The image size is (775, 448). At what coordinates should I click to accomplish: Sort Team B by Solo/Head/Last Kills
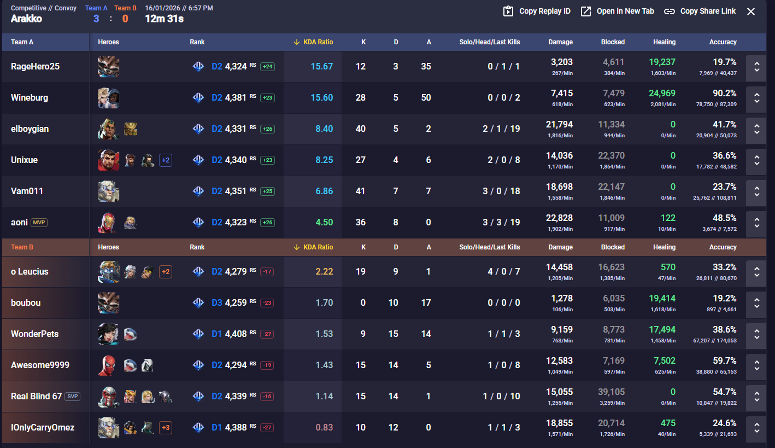[x=490, y=247]
